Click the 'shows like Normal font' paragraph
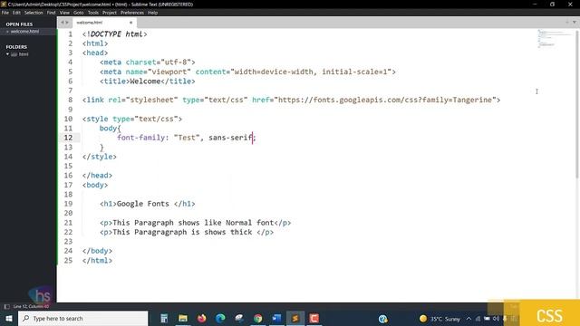This screenshot has width=580, height=326. [x=196, y=223]
